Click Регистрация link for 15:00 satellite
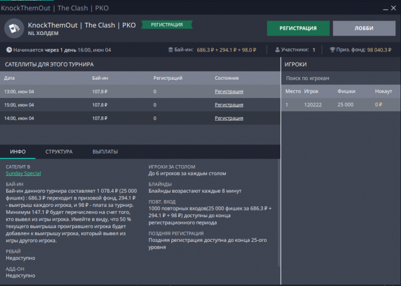This screenshot has height=286, width=401. (x=229, y=105)
